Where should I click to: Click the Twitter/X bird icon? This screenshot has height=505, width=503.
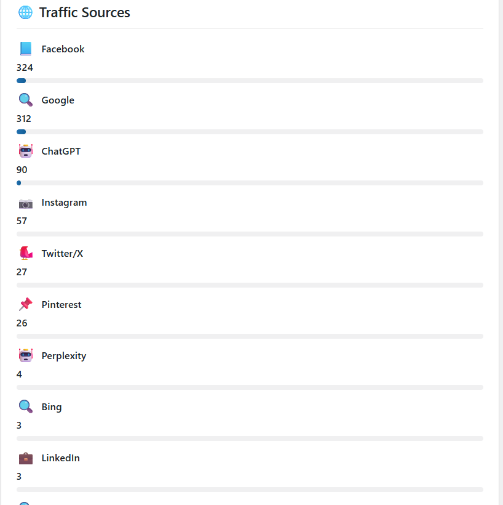pyautogui.click(x=25, y=252)
